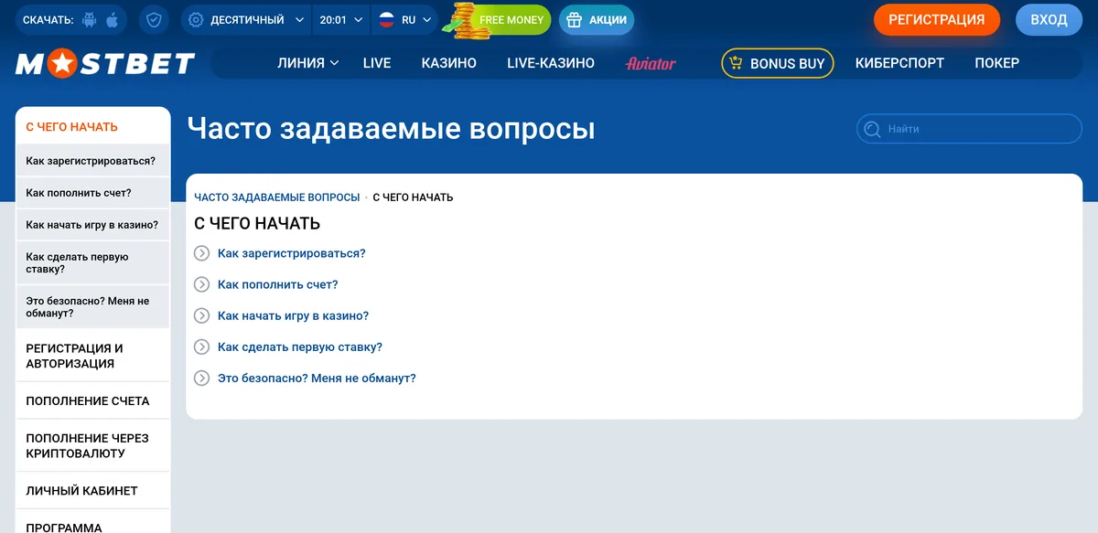The width and height of the screenshot is (1098, 533).
Task: Click arrow icon beside Это безопасно? in main list
Action: (x=202, y=378)
